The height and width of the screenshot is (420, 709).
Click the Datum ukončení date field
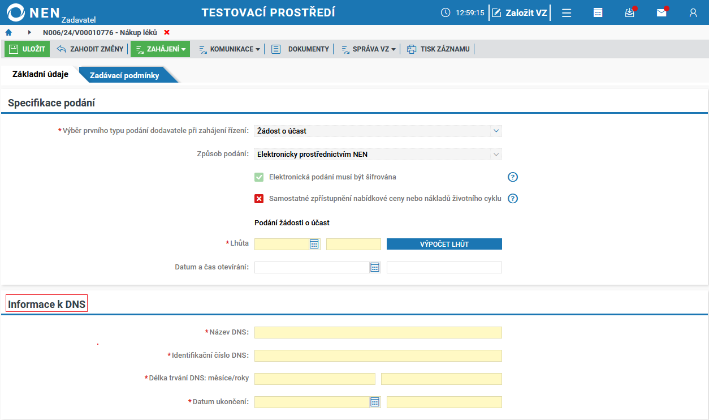click(x=312, y=402)
